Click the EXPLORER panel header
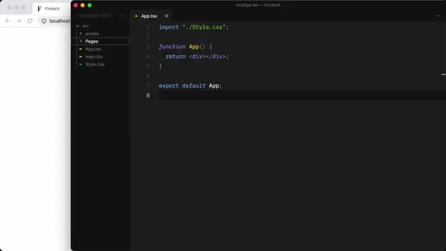Image resolution: width=446 pixels, height=251 pixels. [x=95, y=16]
